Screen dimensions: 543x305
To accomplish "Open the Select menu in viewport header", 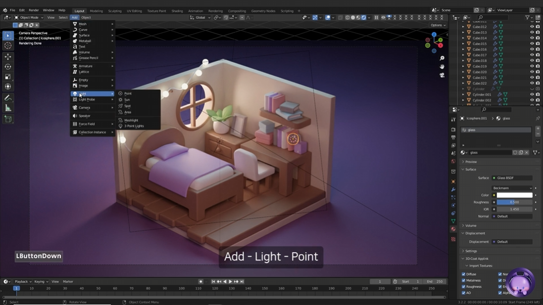I will tap(63, 17).
